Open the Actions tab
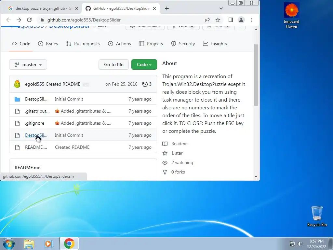333x250 pixels. coord(119,44)
